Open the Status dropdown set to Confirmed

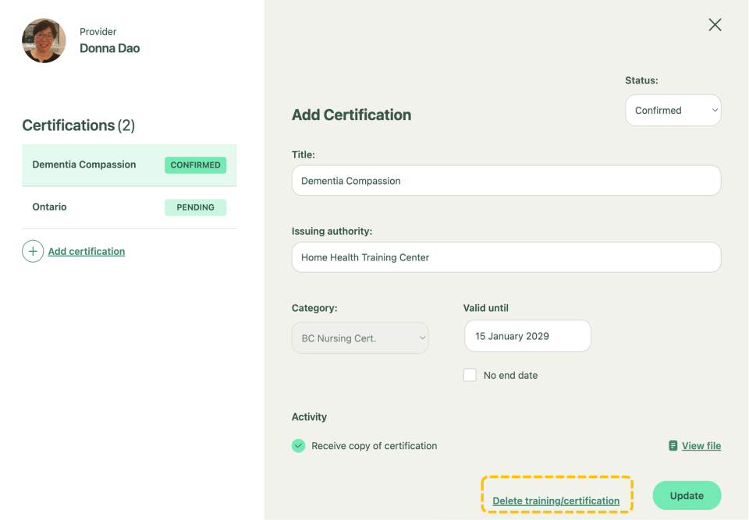(673, 111)
